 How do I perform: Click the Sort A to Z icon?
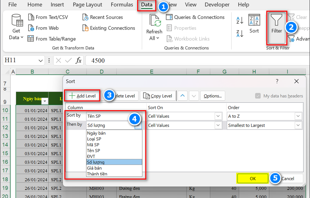(x=240, y=20)
